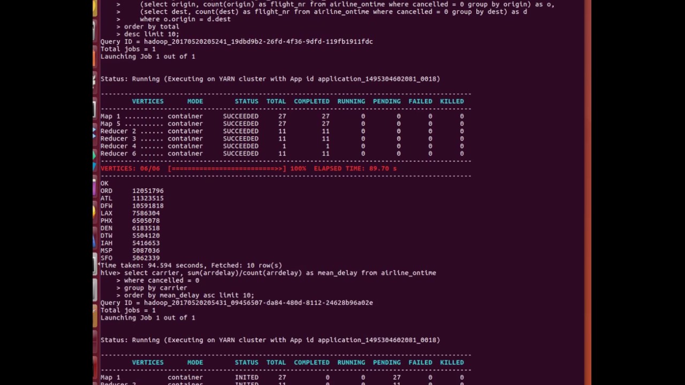Click 'where o.origin = d.dest' query line

click(x=185, y=19)
